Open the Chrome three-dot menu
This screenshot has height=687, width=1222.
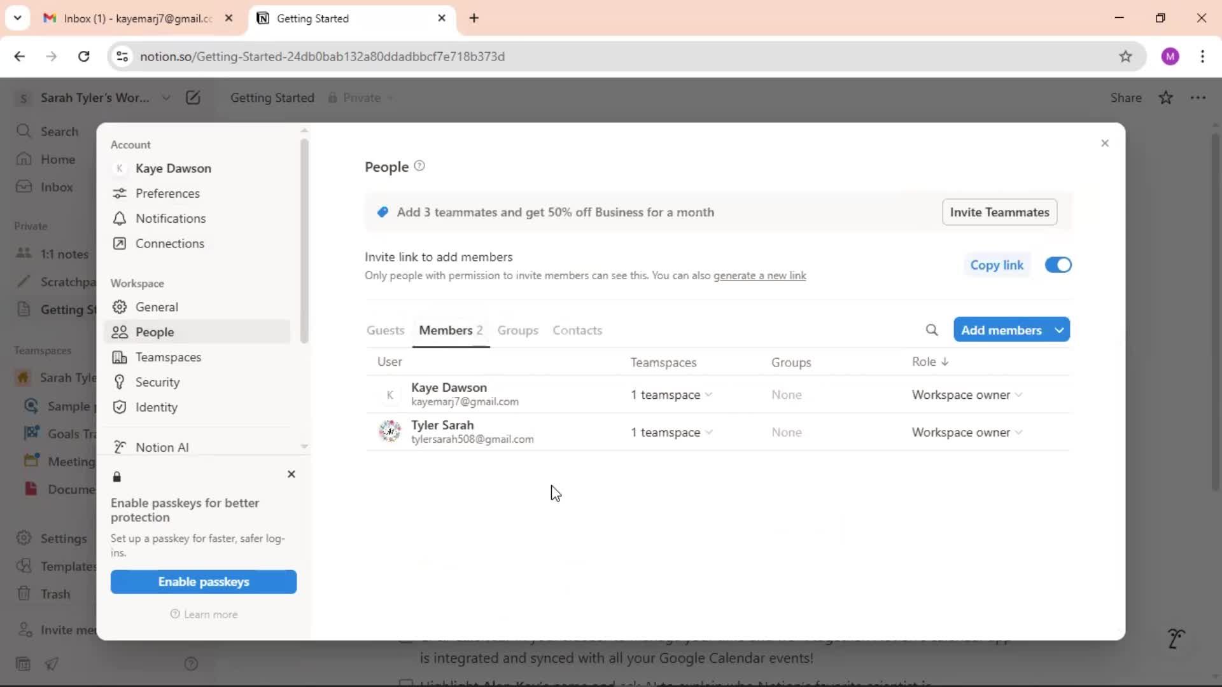(x=1203, y=56)
